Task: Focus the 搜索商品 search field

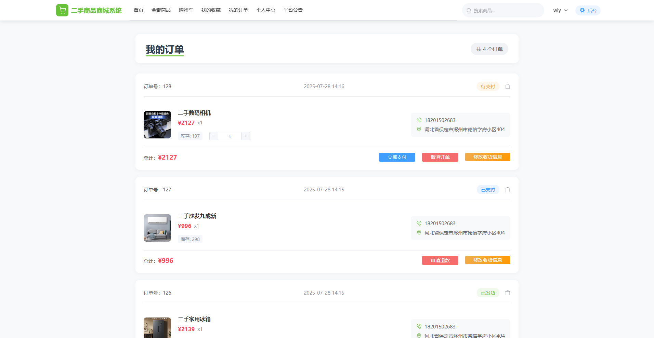Action: point(506,11)
